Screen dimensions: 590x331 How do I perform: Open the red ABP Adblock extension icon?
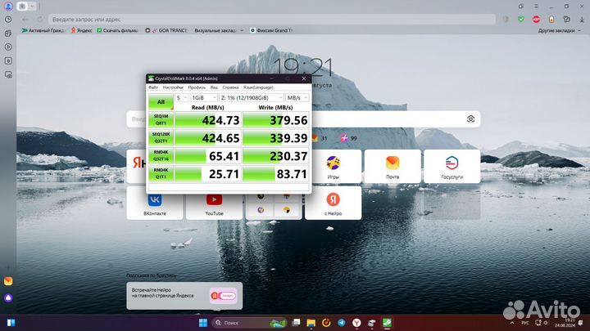(x=536, y=19)
